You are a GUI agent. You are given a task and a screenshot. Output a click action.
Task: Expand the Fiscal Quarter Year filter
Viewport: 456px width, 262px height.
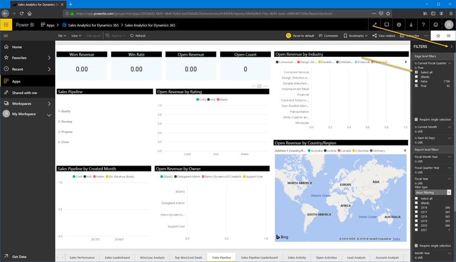(449, 168)
